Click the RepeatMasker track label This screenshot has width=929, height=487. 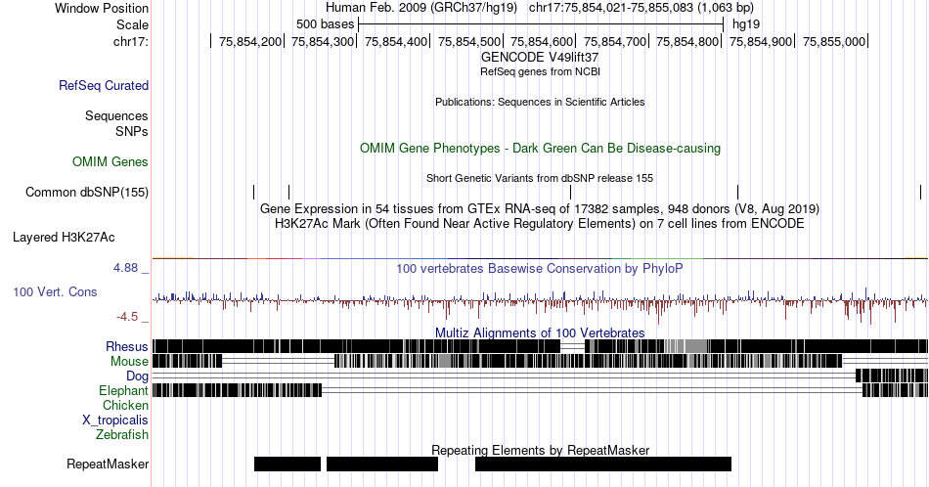(x=108, y=464)
